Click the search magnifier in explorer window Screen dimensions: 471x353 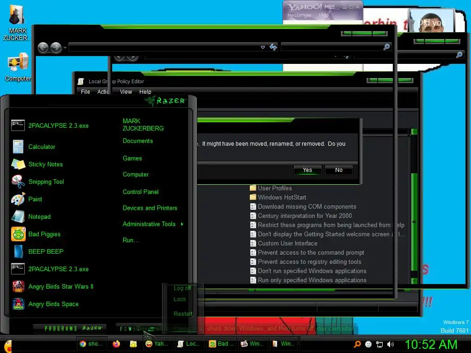click(x=386, y=47)
